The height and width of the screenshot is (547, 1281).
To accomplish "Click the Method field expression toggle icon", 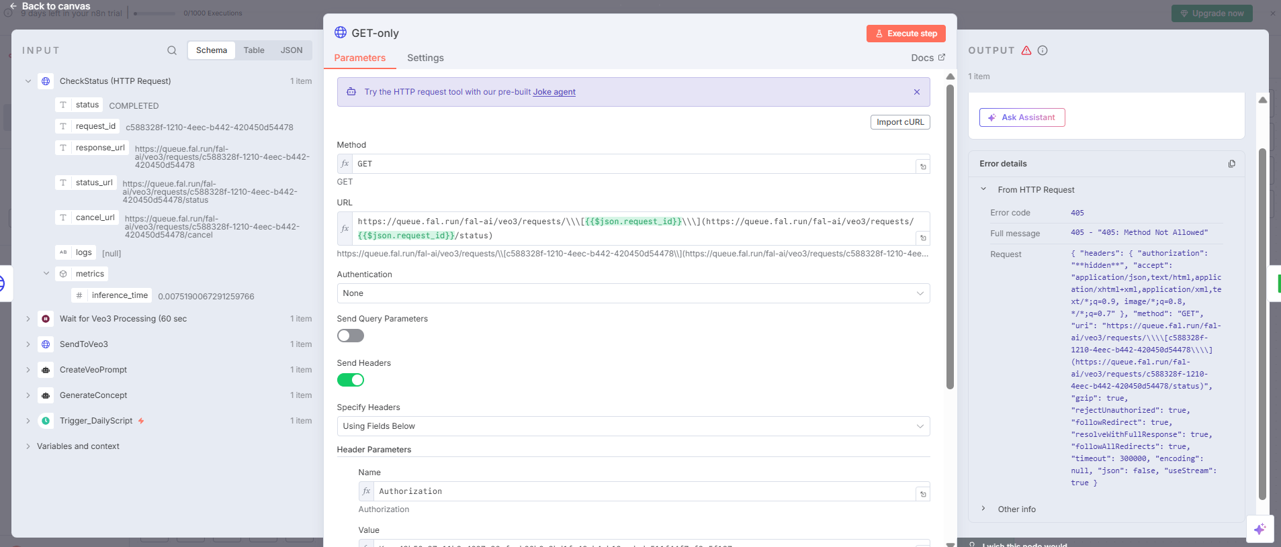I will [923, 166].
